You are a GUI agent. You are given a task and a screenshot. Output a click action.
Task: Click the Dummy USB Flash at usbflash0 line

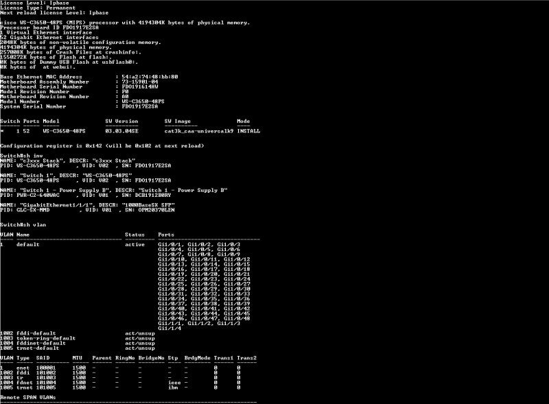[x=69, y=62]
